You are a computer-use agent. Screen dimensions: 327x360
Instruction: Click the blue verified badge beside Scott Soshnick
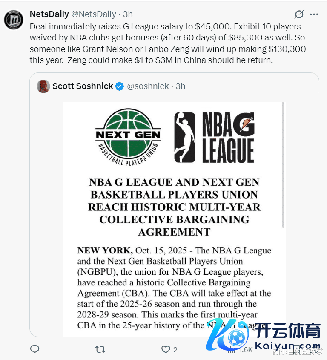pyautogui.click(x=120, y=86)
